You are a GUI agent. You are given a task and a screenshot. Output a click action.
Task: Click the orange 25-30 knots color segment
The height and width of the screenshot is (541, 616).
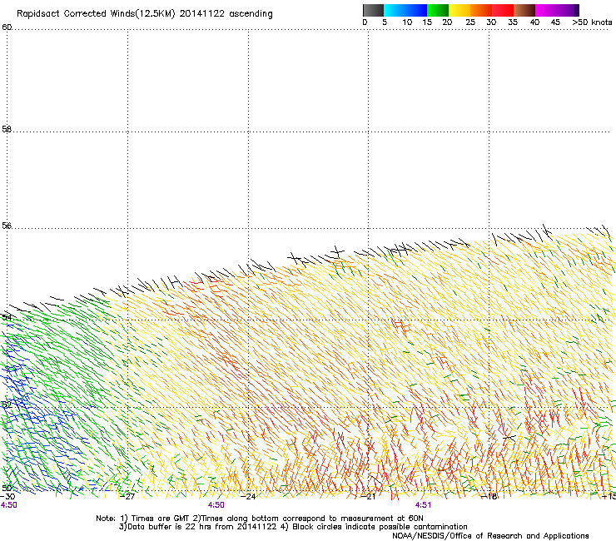481,10
